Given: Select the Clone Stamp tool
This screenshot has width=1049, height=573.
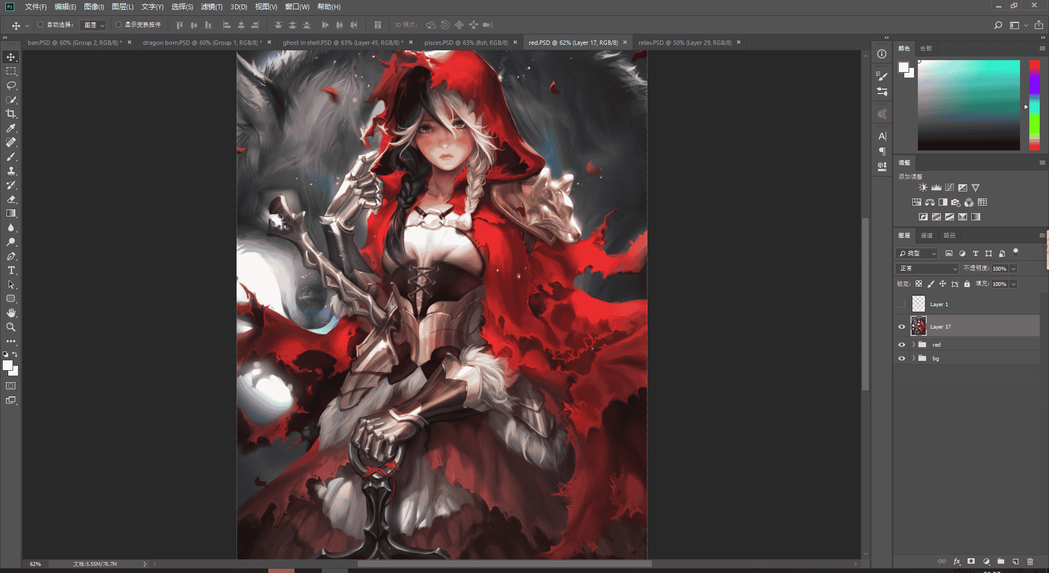Looking at the screenshot, I should coord(11,171).
